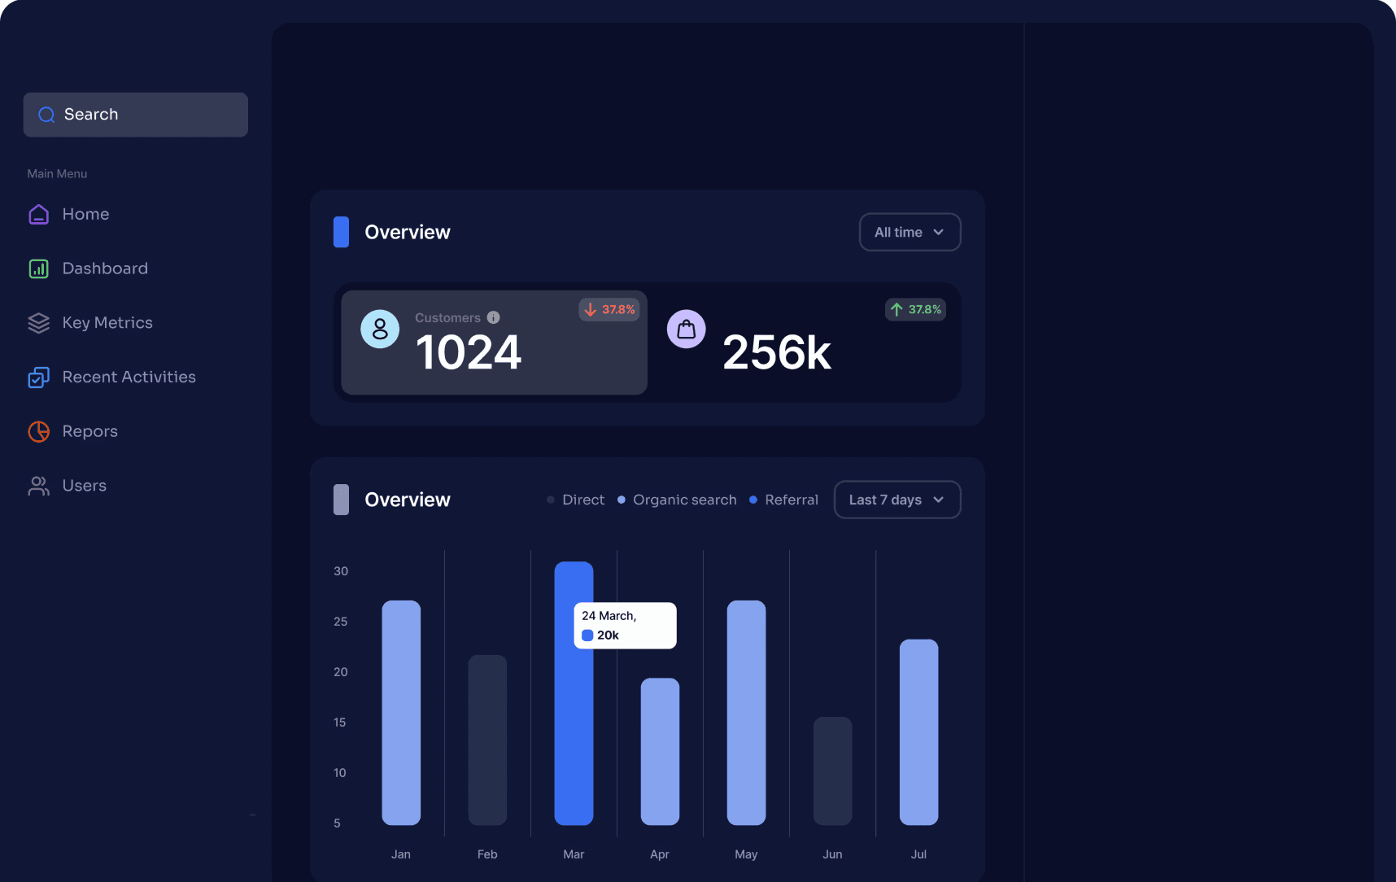Click the customer avatar circle icon
Screen dimensions: 1396x882
coord(380,329)
